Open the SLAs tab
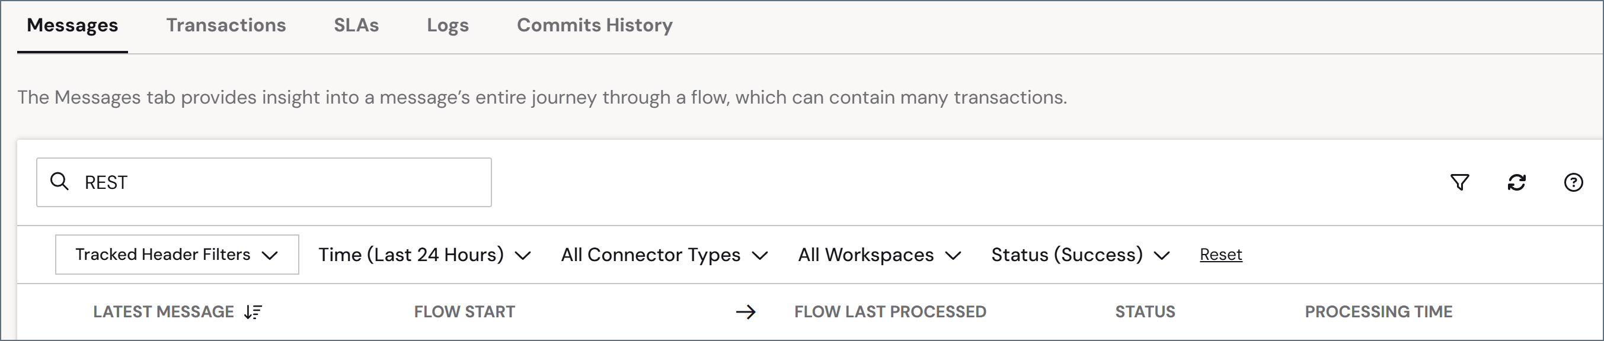This screenshot has width=1604, height=341. point(356,25)
